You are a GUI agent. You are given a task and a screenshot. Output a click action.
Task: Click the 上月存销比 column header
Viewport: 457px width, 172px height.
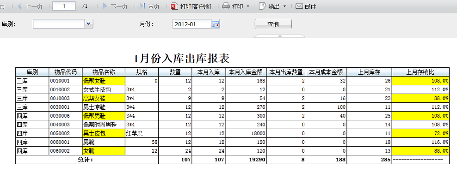pyautogui.click(x=420, y=72)
